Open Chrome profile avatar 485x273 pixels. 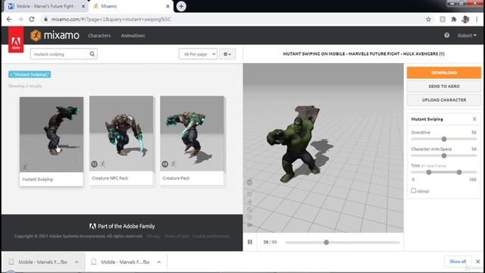[x=465, y=19]
